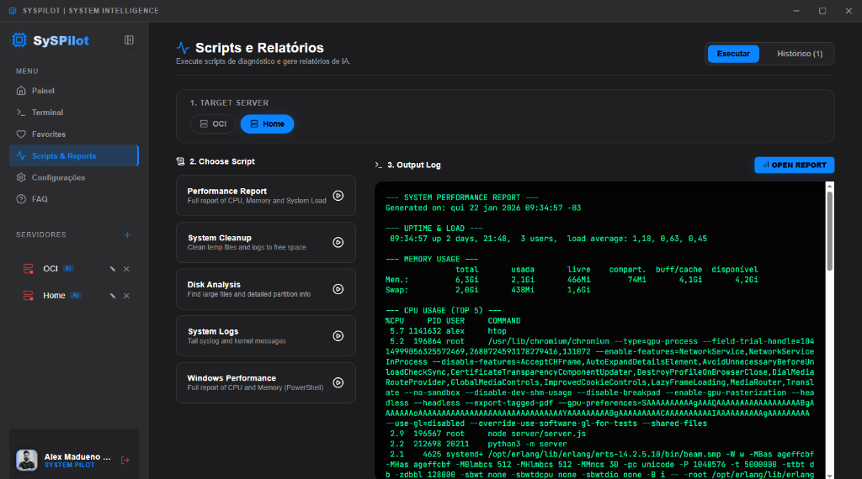
Task: Click the script icon beside Choose Script
Action: coord(180,161)
